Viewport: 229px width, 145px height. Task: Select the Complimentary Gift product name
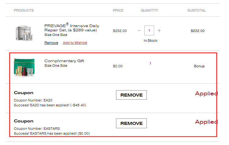pos(64,61)
